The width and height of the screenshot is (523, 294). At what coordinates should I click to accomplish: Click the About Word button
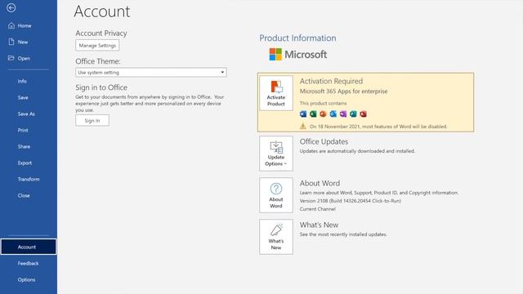[x=276, y=195]
